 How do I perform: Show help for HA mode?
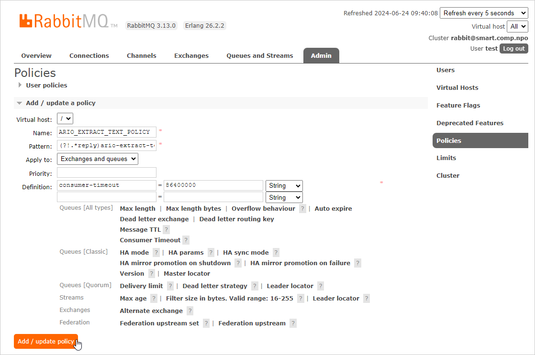coord(156,253)
